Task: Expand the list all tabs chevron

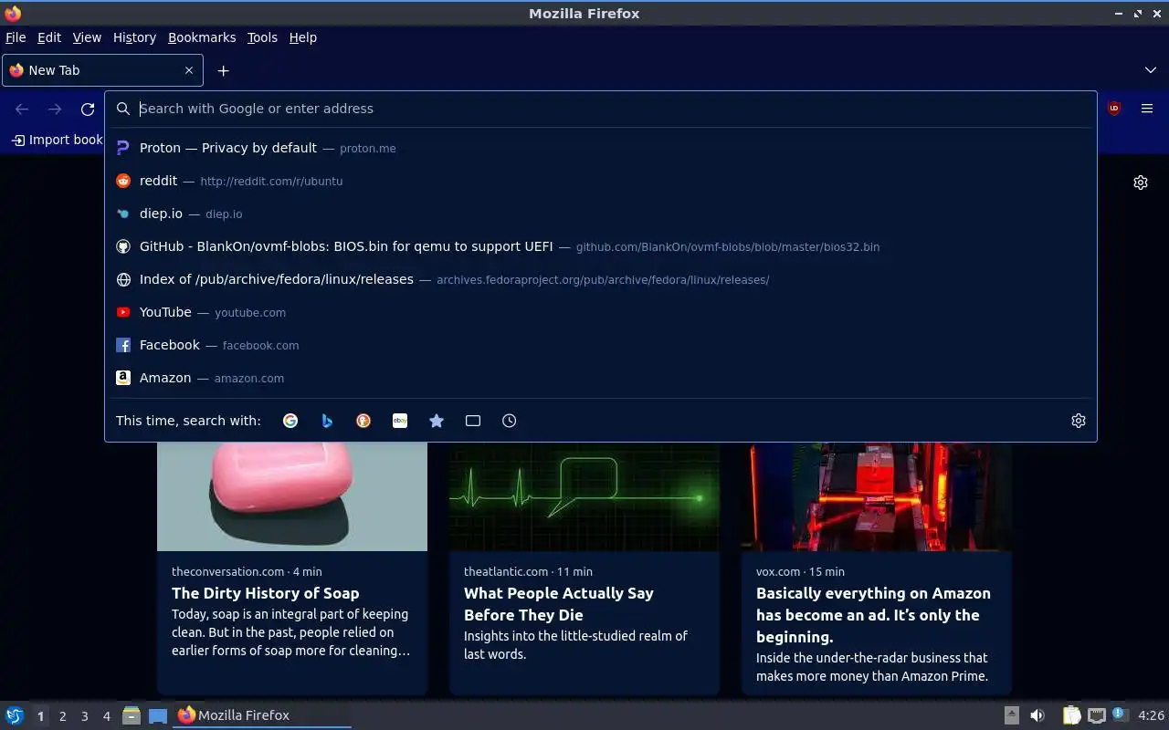Action: [x=1151, y=70]
